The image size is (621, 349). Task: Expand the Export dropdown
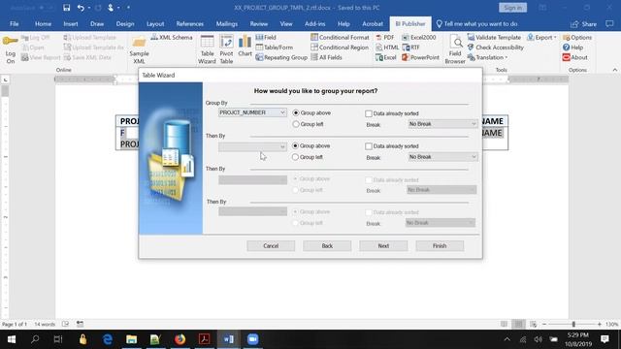(x=541, y=37)
